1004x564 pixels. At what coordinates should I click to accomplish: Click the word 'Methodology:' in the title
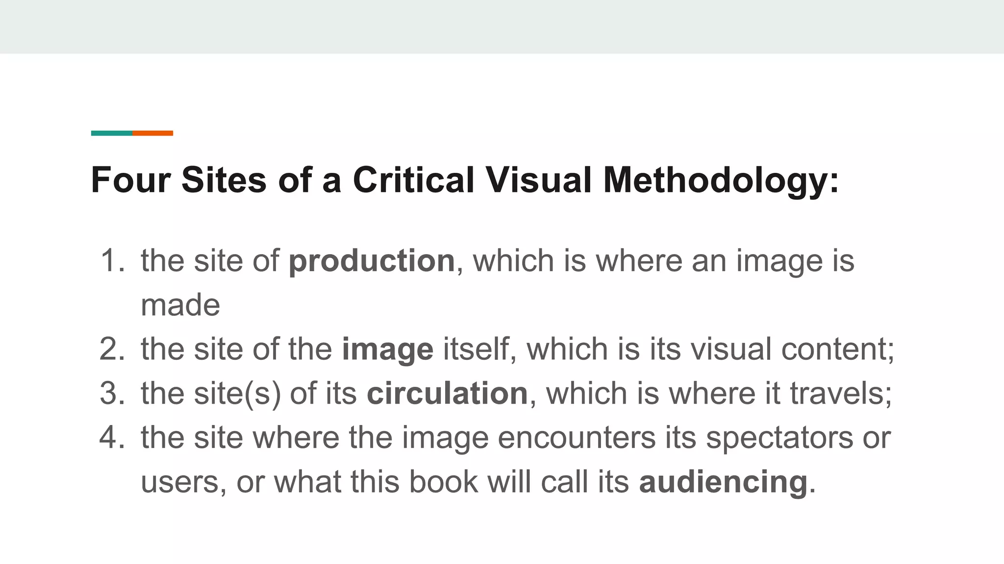click(x=721, y=180)
